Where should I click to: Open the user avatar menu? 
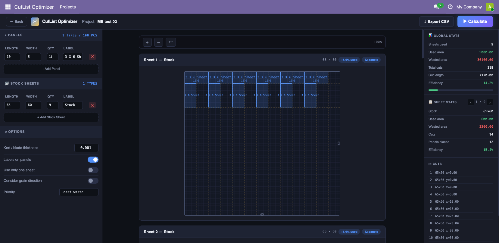click(490, 7)
